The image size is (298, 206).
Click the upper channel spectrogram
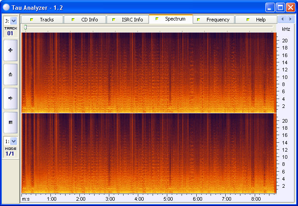click(147, 72)
